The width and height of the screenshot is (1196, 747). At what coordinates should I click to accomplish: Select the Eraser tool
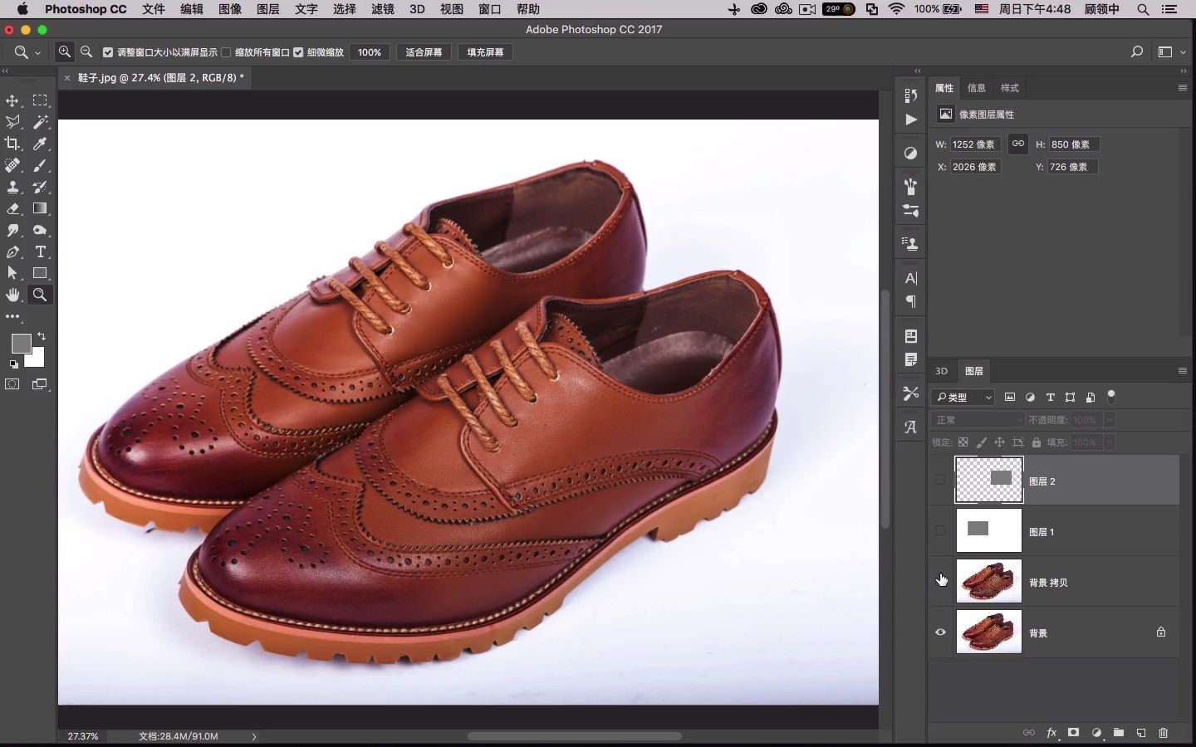(x=12, y=208)
